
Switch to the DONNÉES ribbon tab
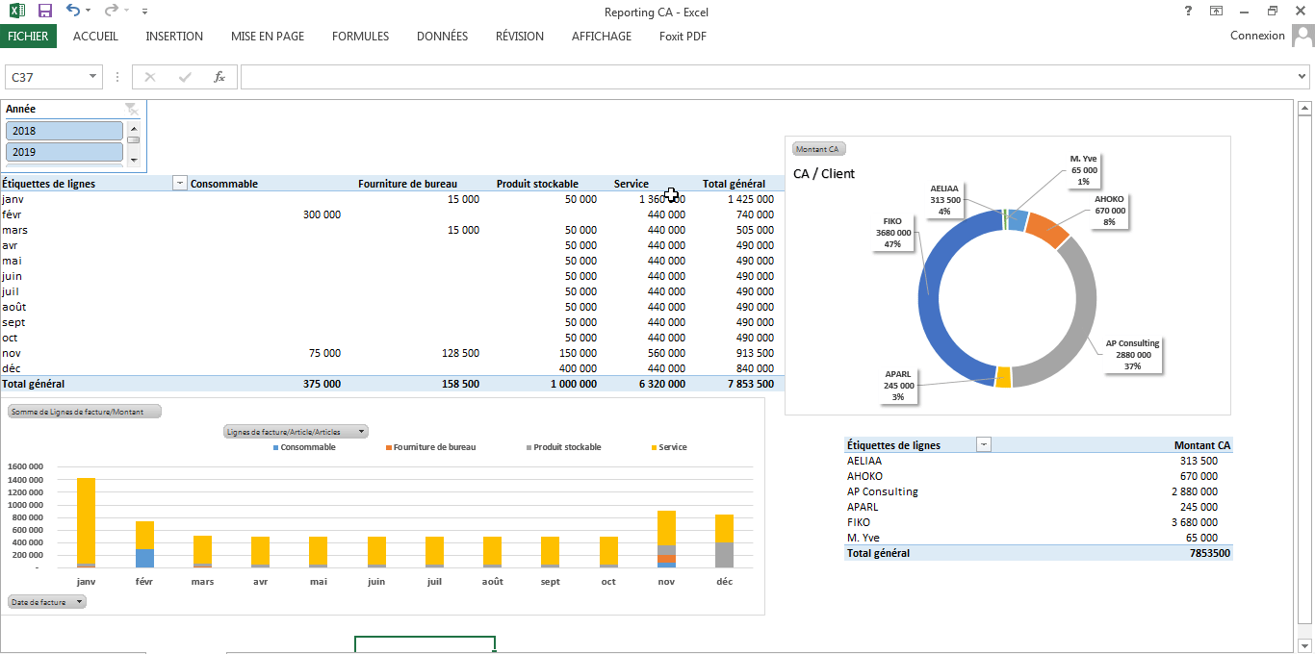(x=442, y=37)
